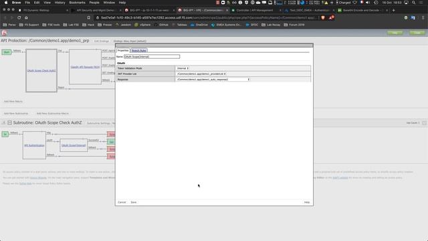Screen dimensions: 428x241
Task: Click the green Start node
Action: click(x=7, y=52)
